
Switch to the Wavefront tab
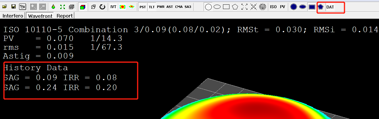40,16
